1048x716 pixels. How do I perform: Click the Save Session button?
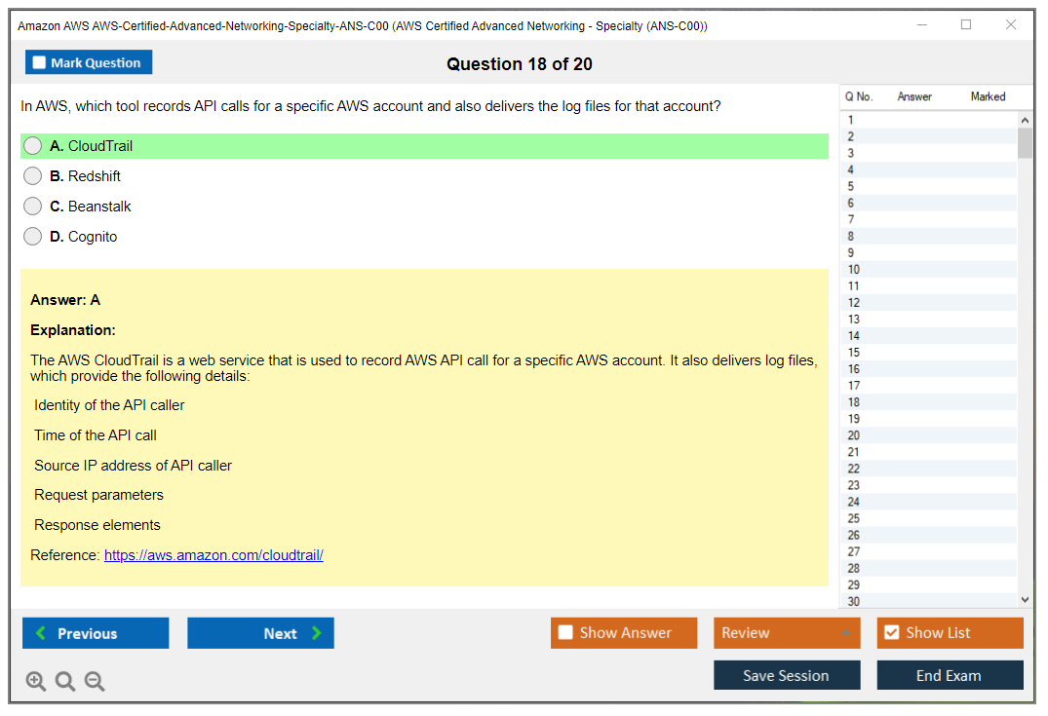click(786, 675)
